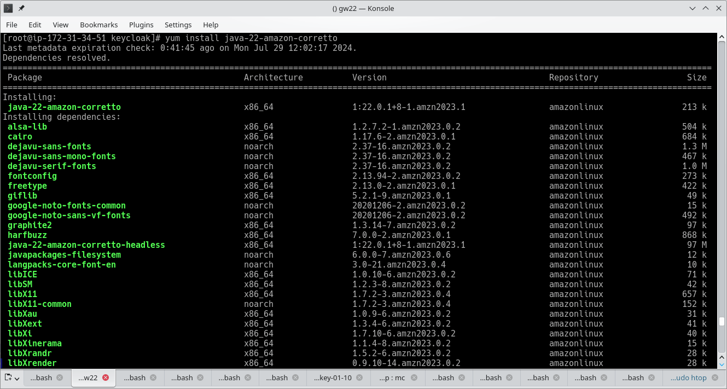
Task: Open the Edit menu
Action: click(35, 25)
